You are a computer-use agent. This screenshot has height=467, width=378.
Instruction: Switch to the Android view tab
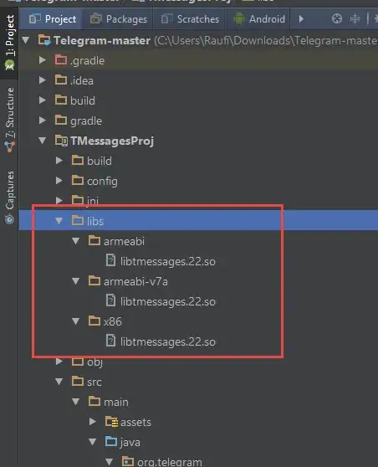pos(259,19)
